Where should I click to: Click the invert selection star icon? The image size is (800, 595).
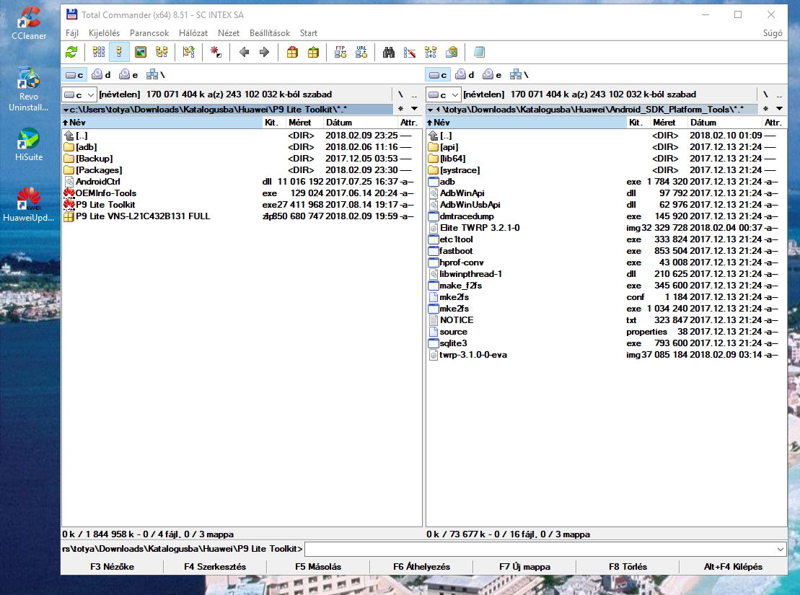216,52
